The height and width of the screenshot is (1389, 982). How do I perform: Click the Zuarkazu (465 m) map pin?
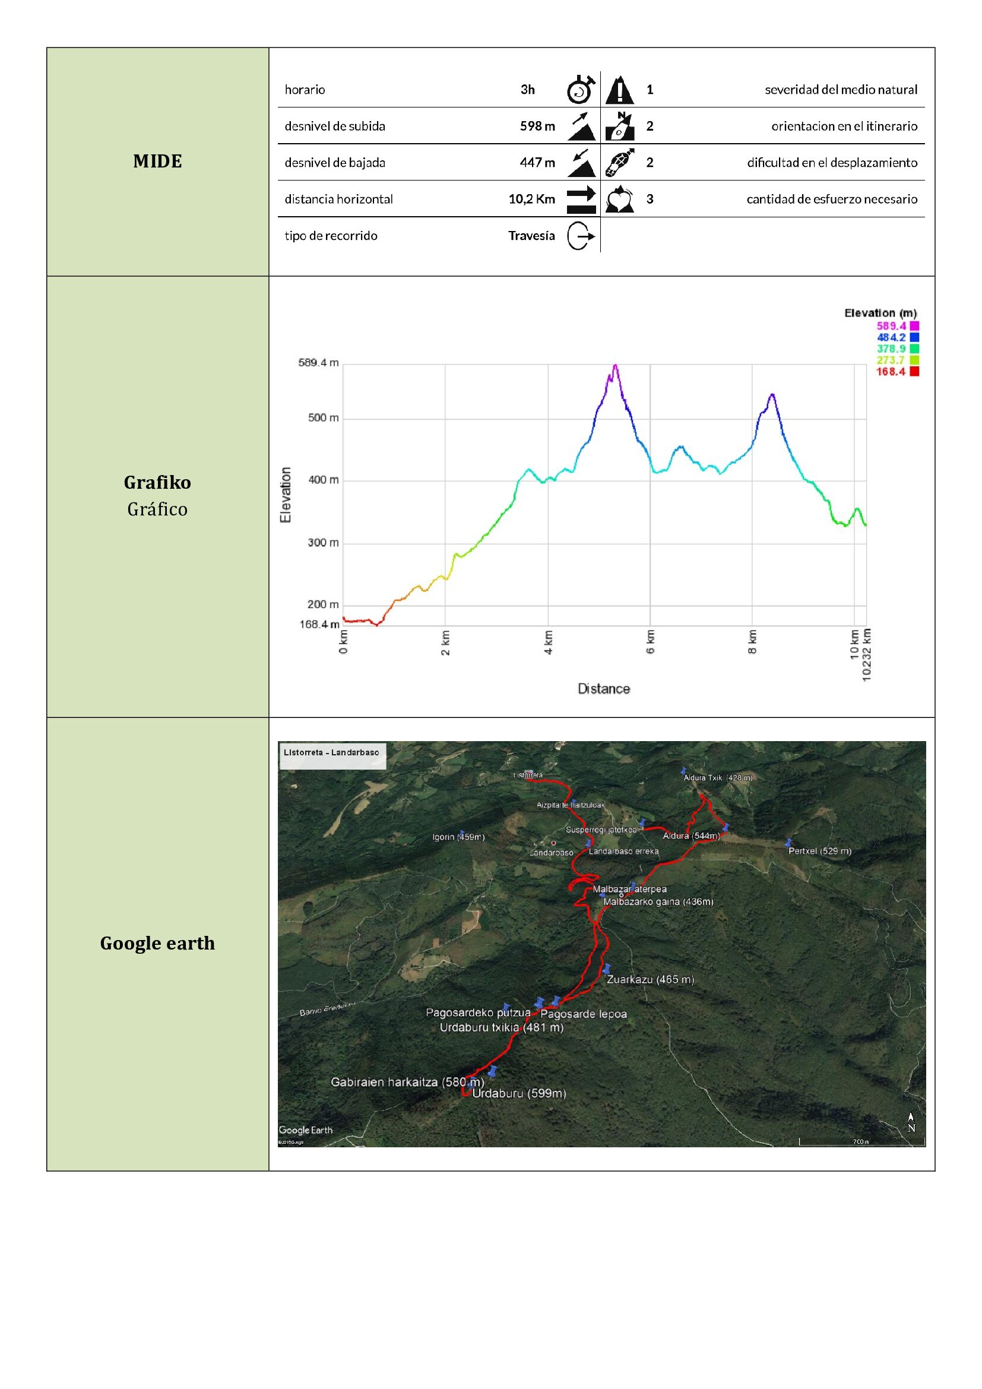606,969
